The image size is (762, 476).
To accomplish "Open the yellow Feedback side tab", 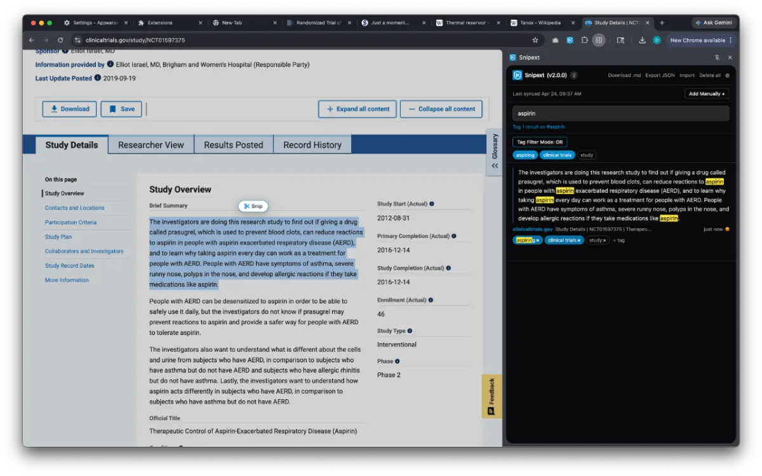I will pos(491,396).
